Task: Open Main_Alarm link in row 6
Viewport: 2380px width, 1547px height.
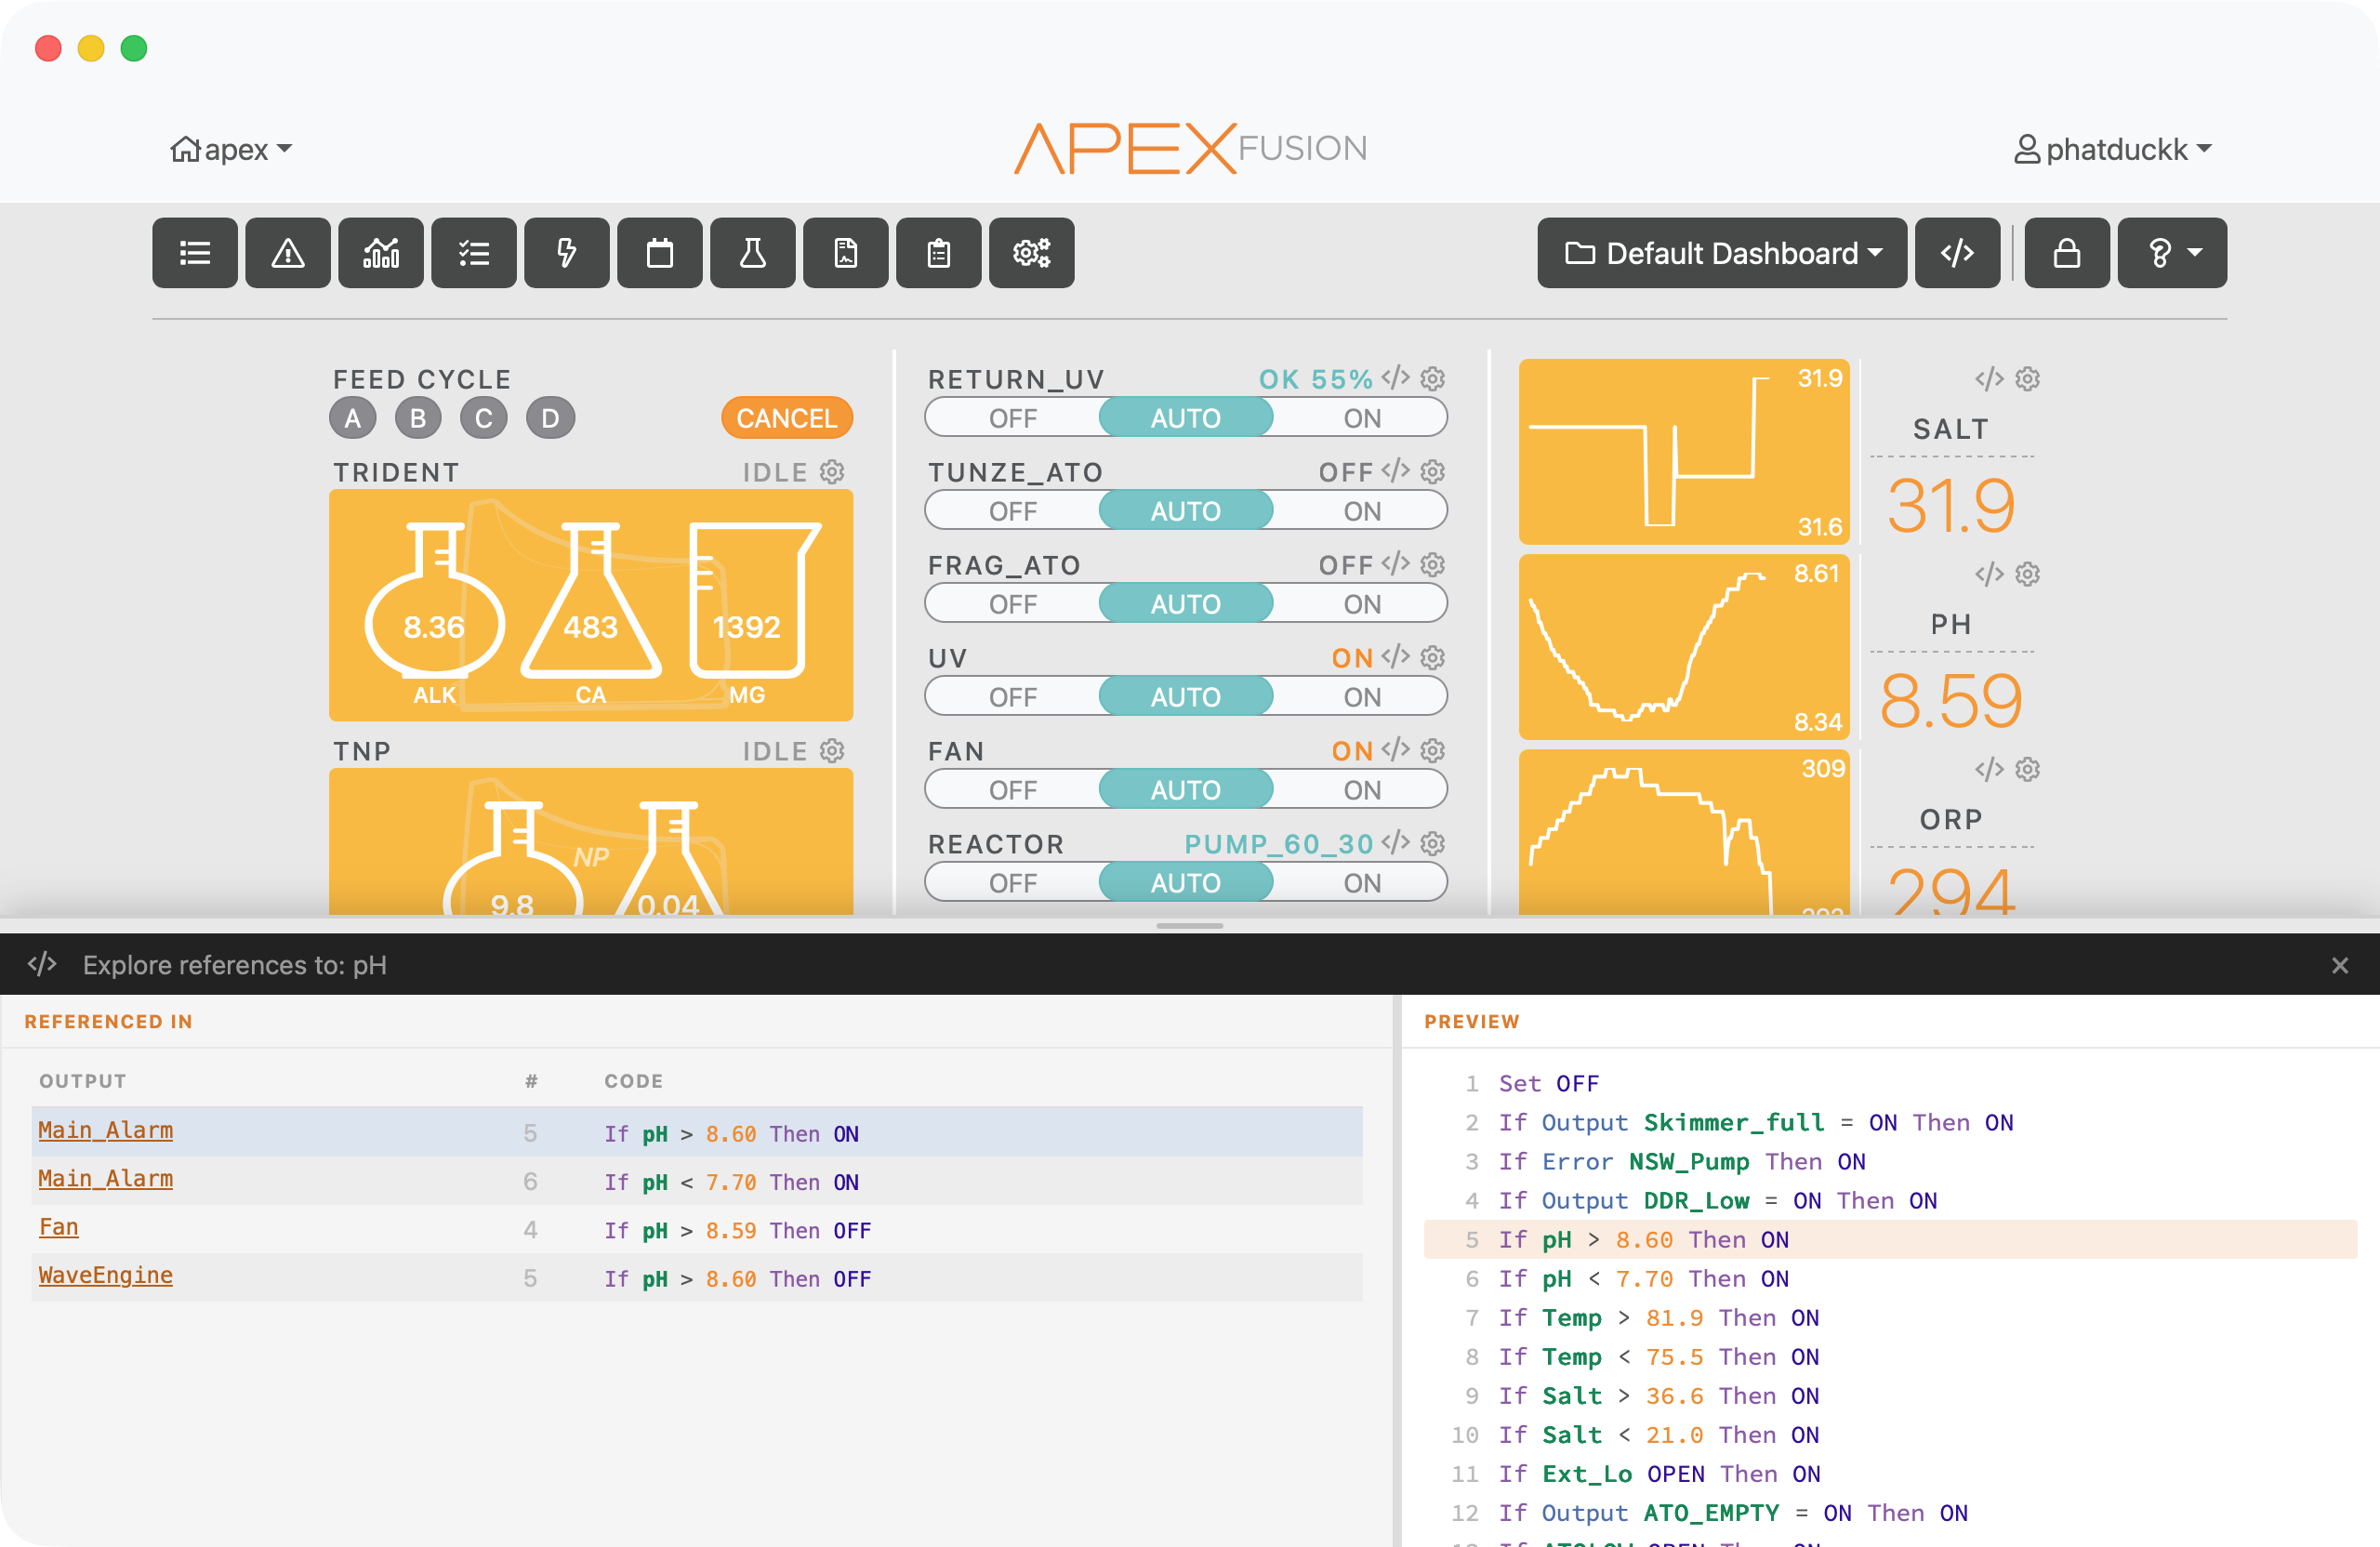Action: [x=105, y=1179]
